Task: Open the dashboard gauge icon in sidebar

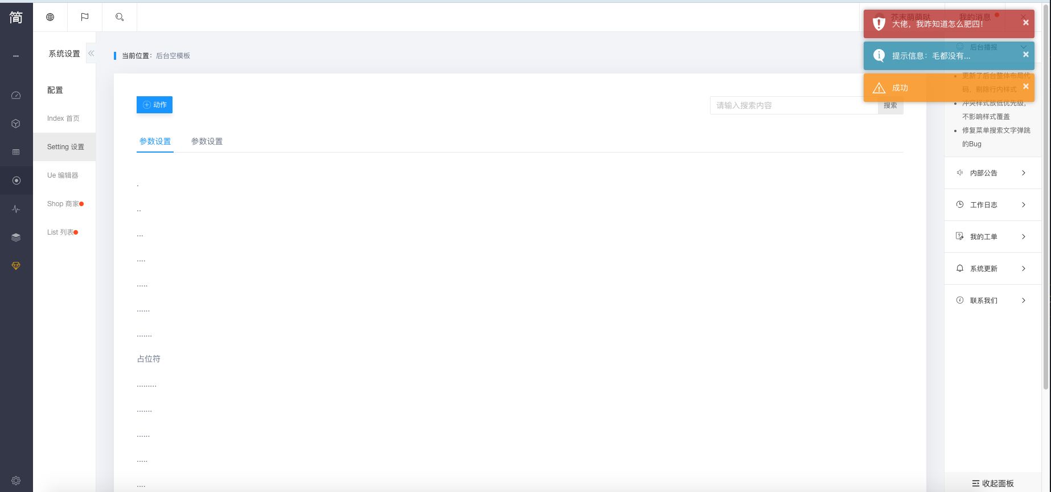Action: 16,95
